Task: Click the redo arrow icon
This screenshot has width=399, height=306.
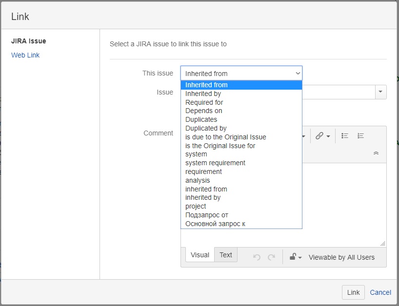Action: pos(272,257)
